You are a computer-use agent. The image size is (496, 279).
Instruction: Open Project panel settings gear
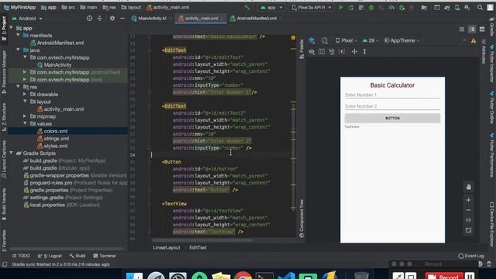pos(112,19)
